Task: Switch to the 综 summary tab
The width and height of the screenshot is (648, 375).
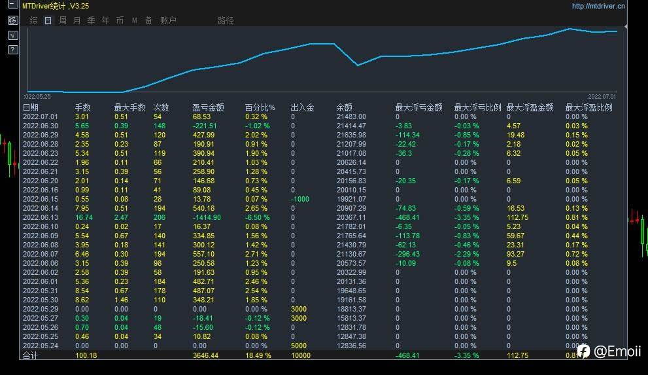Action: click(x=34, y=20)
